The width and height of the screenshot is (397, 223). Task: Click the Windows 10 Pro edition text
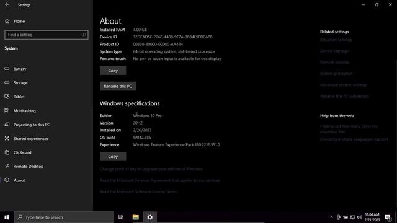point(147,116)
